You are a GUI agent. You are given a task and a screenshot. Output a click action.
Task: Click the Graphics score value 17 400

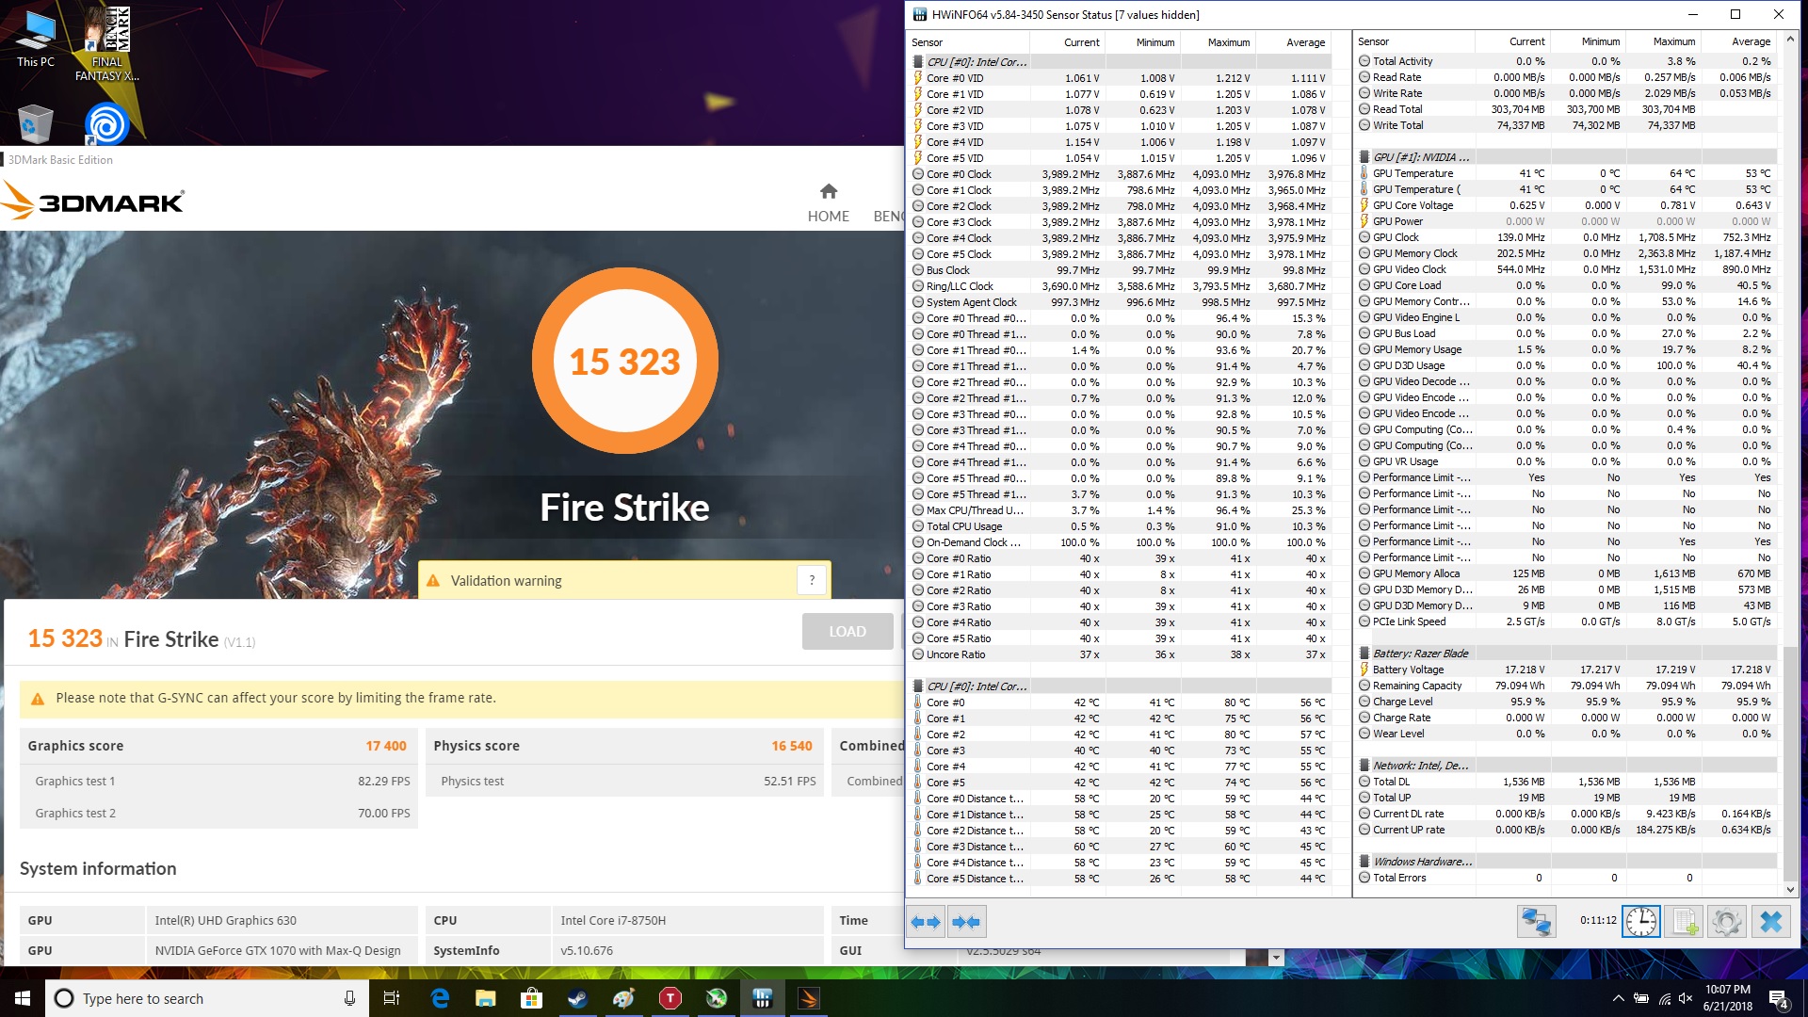pyautogui.click(x=386, y=746)
